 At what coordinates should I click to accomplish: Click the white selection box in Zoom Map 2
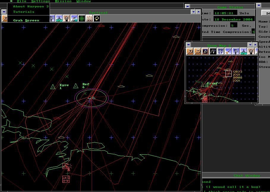click(x=228, y=74)
